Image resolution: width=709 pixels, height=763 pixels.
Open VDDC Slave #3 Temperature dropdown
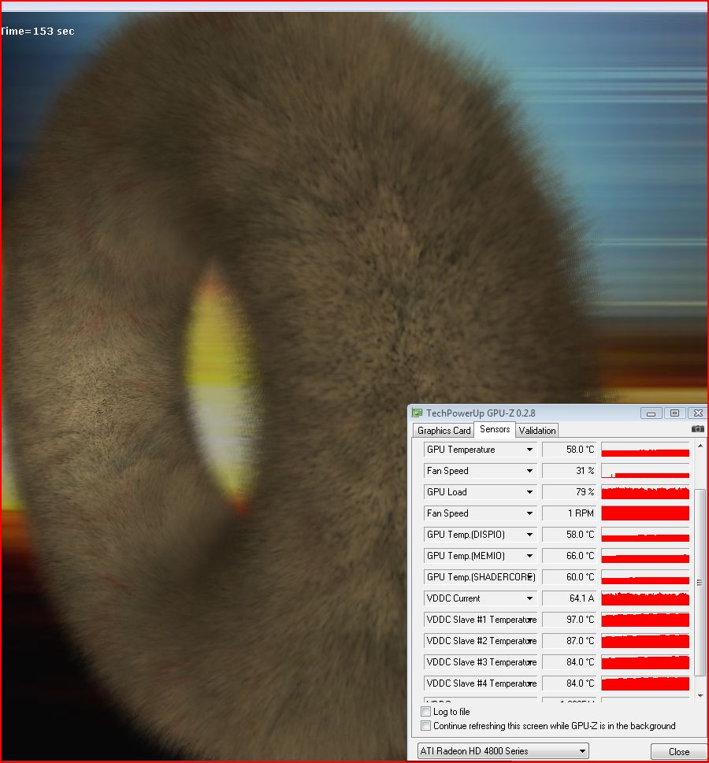pyautogui.click(x=530, y=662)
